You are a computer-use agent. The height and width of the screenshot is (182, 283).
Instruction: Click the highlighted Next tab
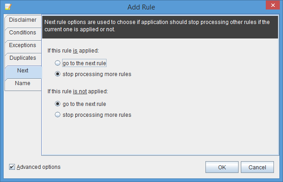pyautogui.click(x=23, y=71)
